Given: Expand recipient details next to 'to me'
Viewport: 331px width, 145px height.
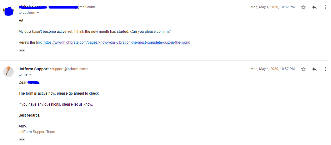Looking at the screenshot, I should click(x=30, y=74).
